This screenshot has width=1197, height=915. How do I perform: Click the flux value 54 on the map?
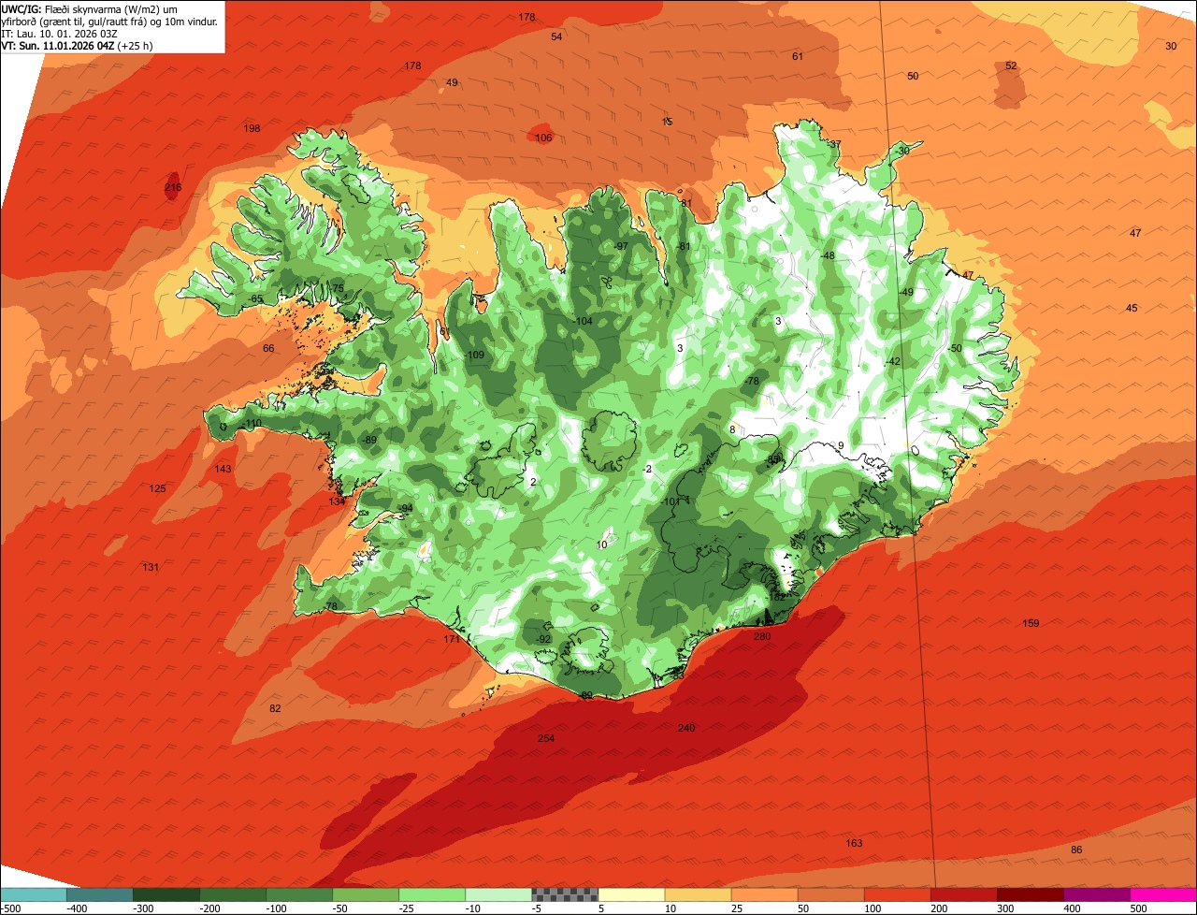pyautogui.click(x=556, y=36)
